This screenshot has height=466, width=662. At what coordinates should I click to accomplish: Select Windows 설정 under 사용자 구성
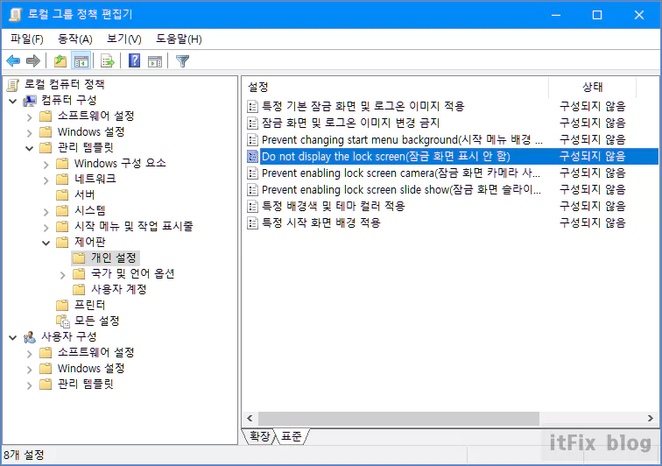[91, 369]
